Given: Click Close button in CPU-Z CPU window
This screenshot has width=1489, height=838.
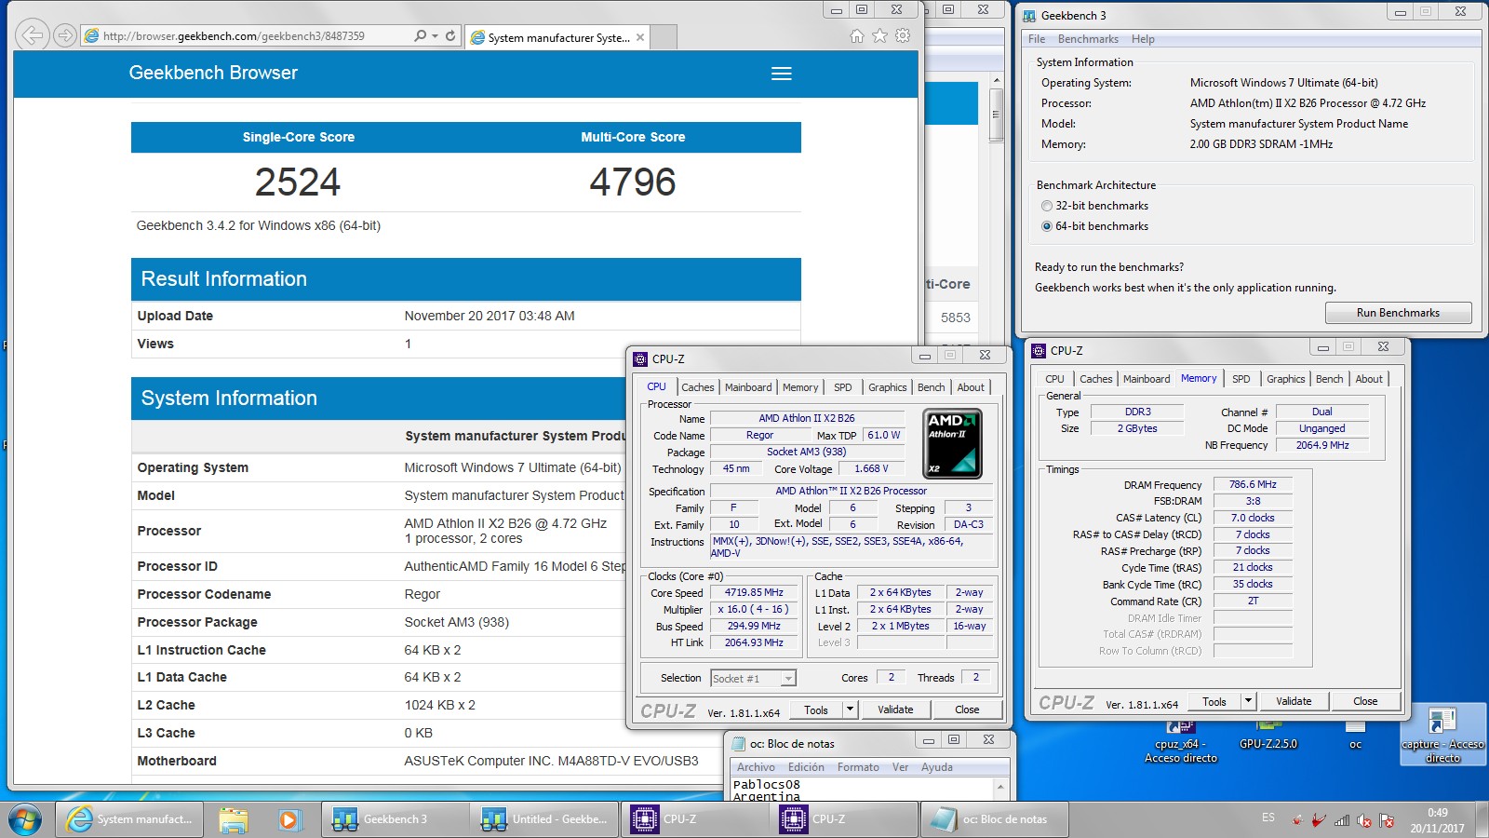Looking at the screenshot, I should 967,710.
